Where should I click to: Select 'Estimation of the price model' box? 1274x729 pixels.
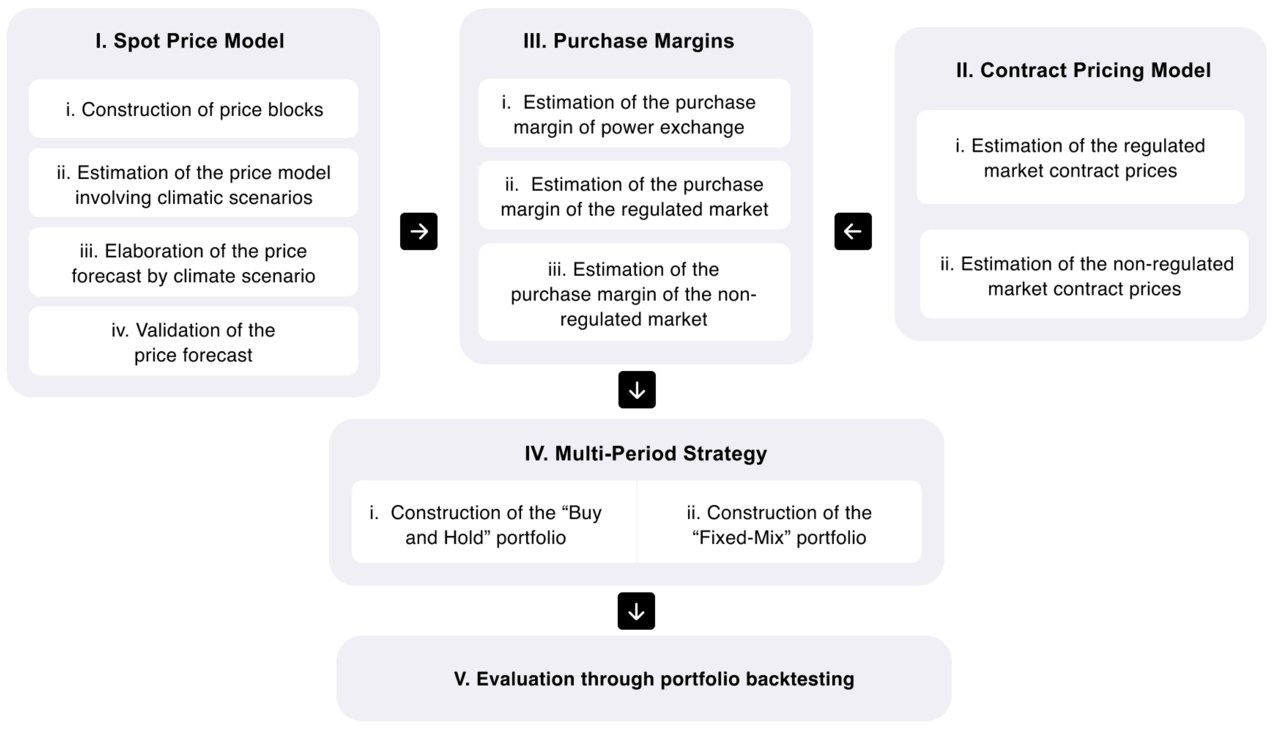click(x=194, y=184)
